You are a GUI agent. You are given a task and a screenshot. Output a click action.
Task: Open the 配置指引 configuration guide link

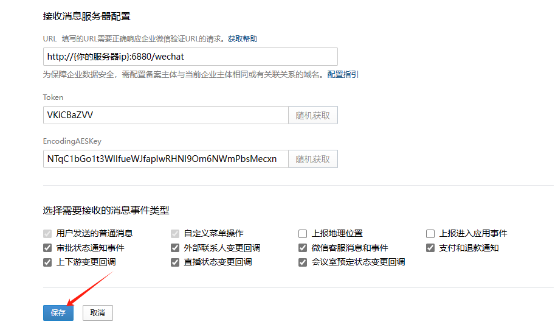[343, 74]
